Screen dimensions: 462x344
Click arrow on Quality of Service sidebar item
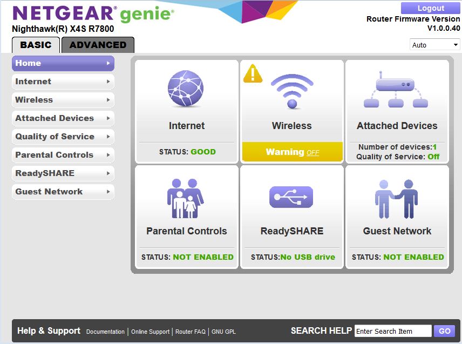pos(108,137)
